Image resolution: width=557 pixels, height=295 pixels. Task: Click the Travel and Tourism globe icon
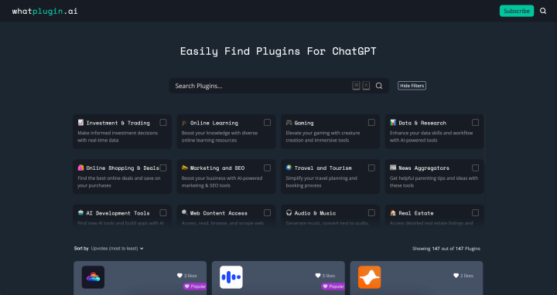coord(289,168)
